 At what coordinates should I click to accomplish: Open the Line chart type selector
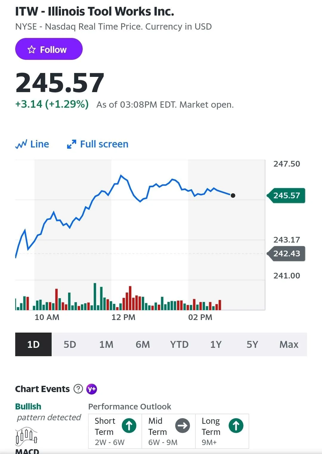point(32,144)
